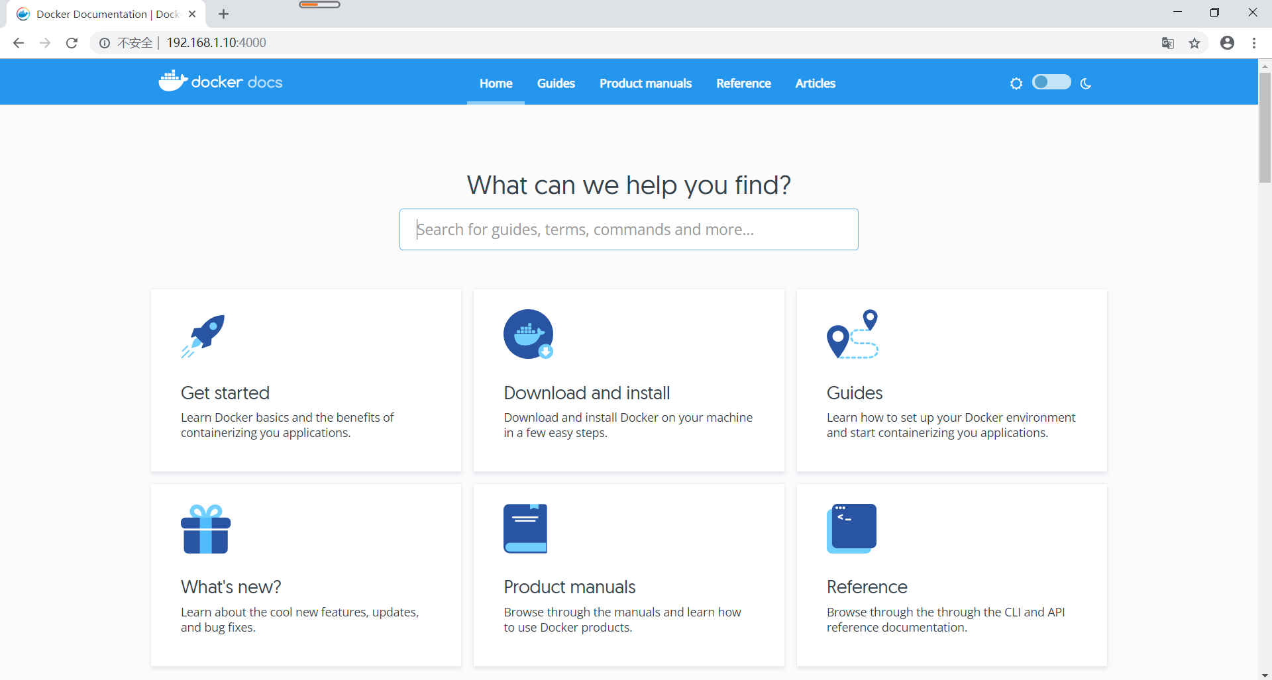Open the Articles nav link
The image size is (1272, 680).
[x=815, y=83]
